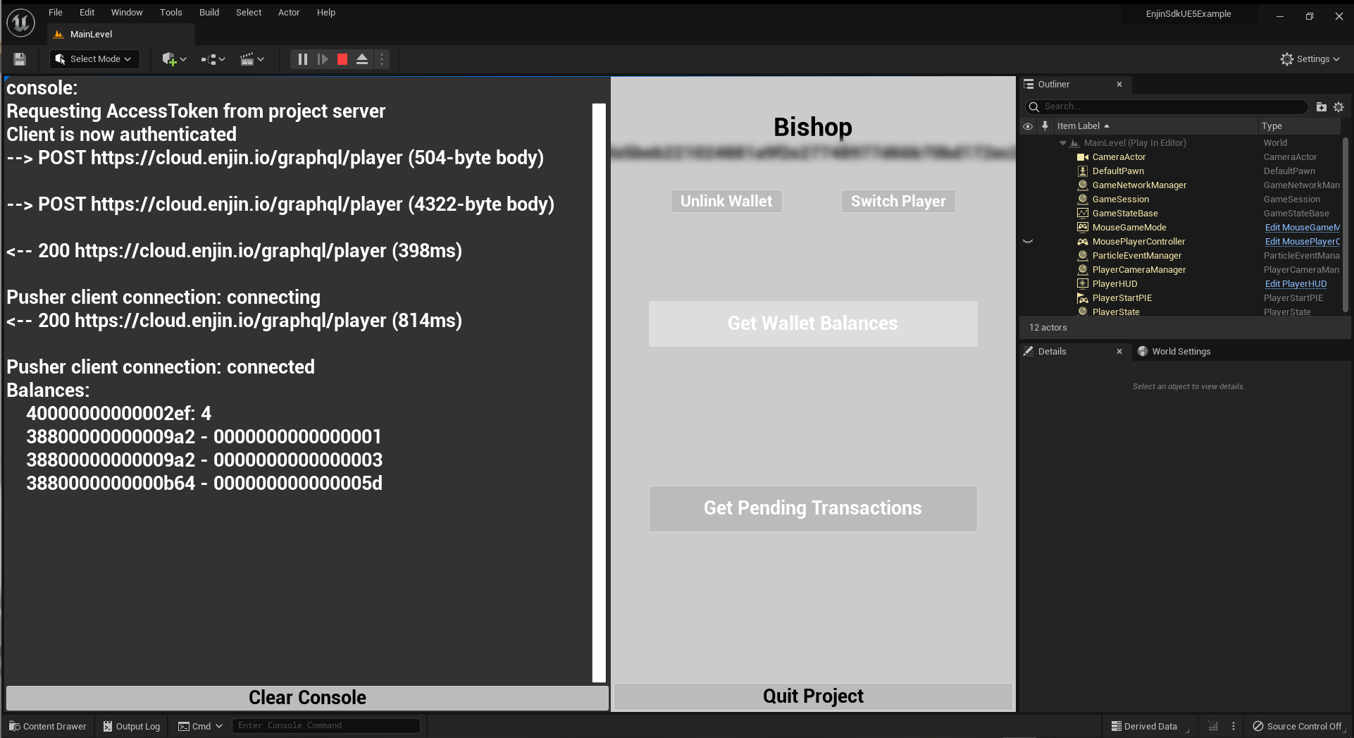1354x738 pixels.
Task: Open the Actor menu
Action: (289, 13)
